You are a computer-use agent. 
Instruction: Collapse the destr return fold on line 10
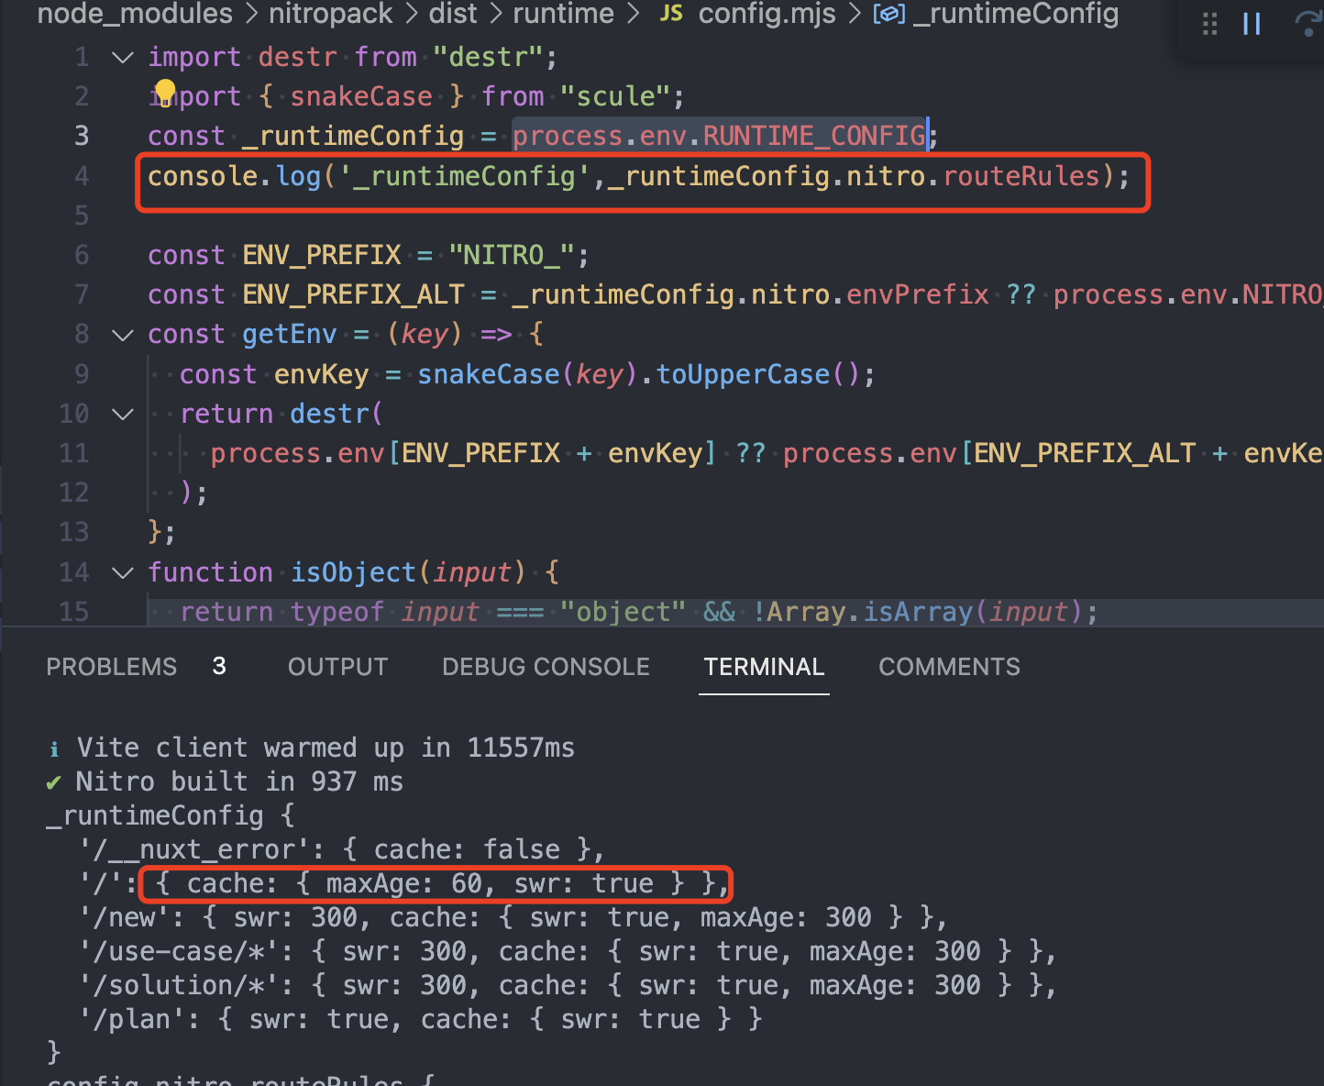pyautogui.click(x=122, y=414)
